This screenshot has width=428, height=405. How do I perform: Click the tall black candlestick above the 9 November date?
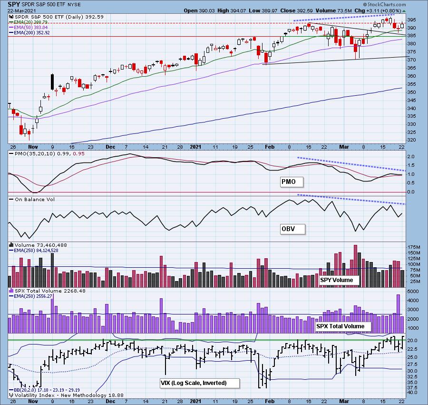52,82
